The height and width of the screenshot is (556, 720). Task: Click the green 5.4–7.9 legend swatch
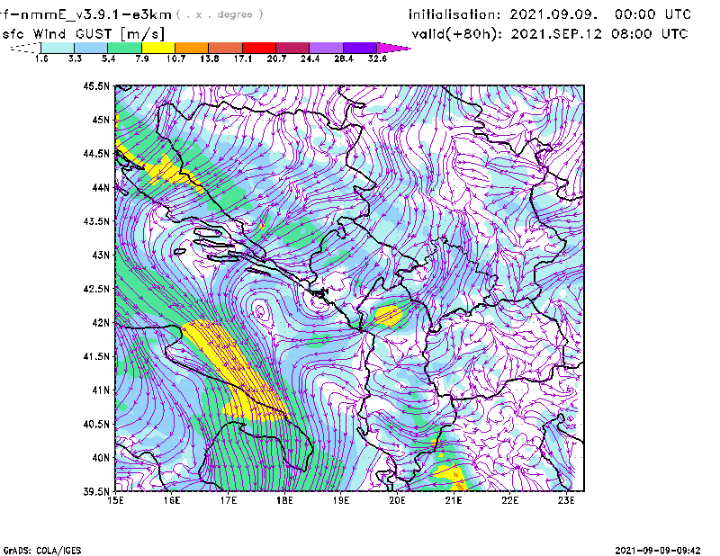point(124,48)
